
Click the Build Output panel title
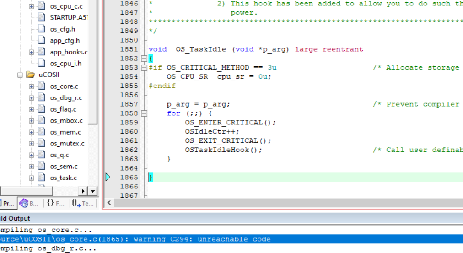point(15,219)
